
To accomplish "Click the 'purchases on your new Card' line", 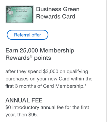I will pyautogui.click(x=49, y=79).
